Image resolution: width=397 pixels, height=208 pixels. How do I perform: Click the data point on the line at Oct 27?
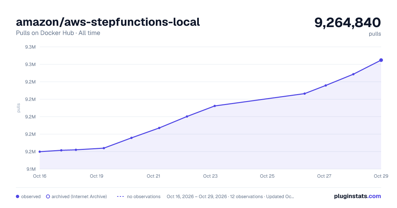point(326,86)
